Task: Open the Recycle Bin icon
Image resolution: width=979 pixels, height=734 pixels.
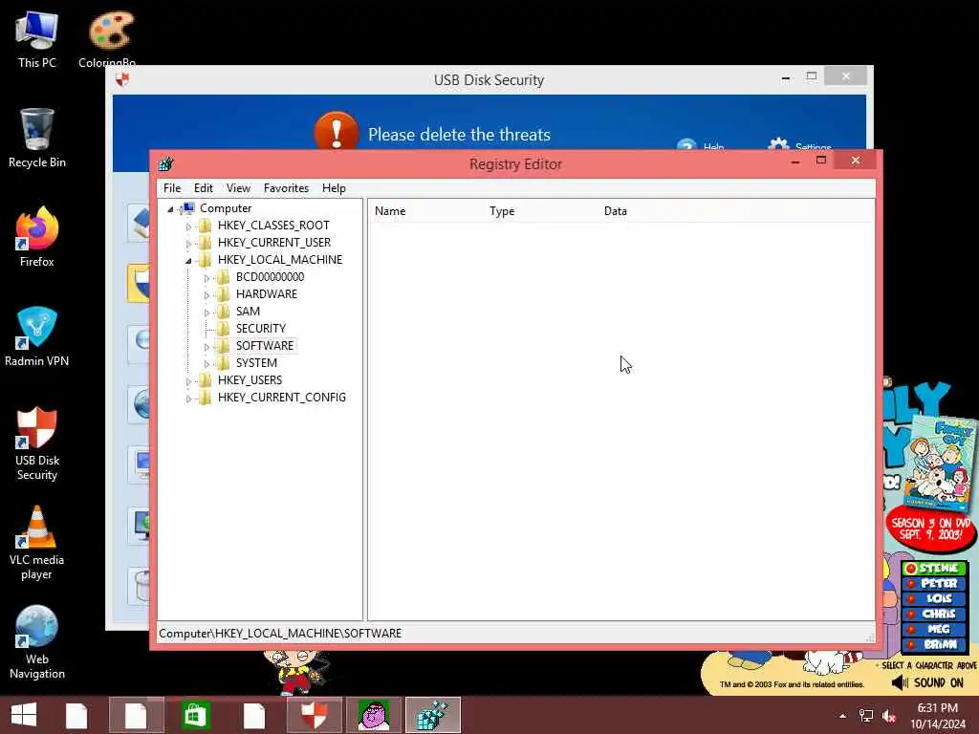Action: (37, 139)
